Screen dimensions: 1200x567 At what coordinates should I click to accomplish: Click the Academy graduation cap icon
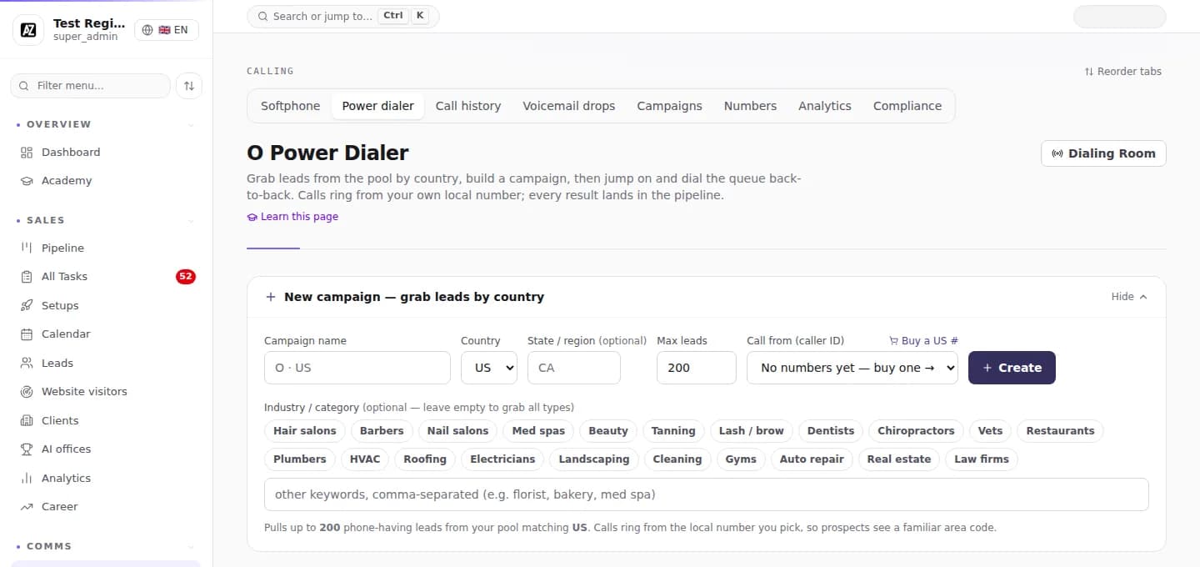27,181
